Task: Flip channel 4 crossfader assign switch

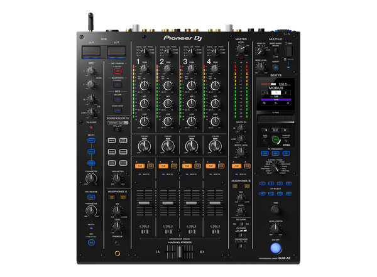Action: [x=215, y=232]
